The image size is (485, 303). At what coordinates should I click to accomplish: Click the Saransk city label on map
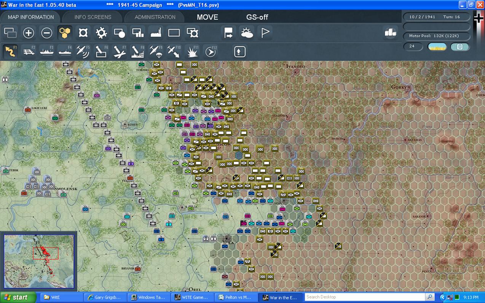tap(420, 216)
